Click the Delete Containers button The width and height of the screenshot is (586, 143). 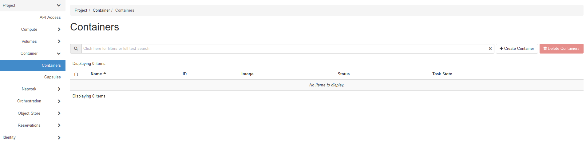[x=561, y=49]
